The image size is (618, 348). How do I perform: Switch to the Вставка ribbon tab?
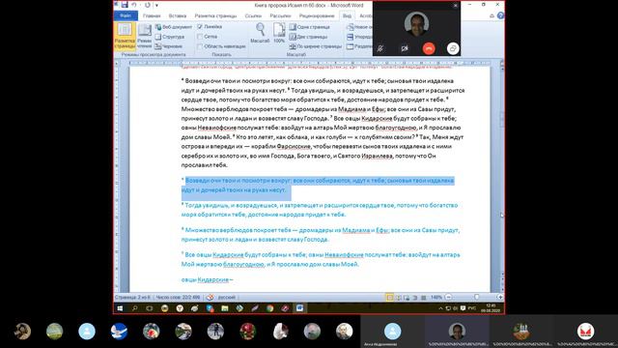178,15
